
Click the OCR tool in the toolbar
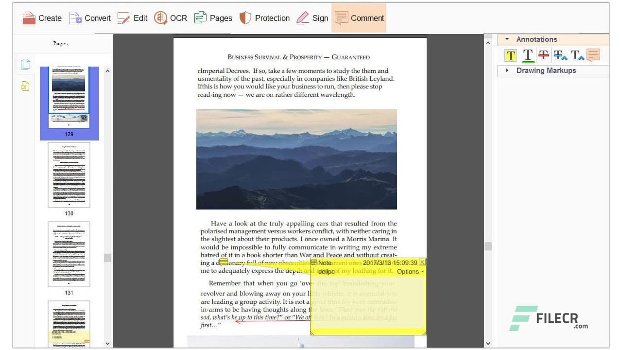pos(171,17)
